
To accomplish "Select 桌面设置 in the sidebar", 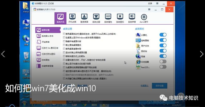I will (48, 30).
